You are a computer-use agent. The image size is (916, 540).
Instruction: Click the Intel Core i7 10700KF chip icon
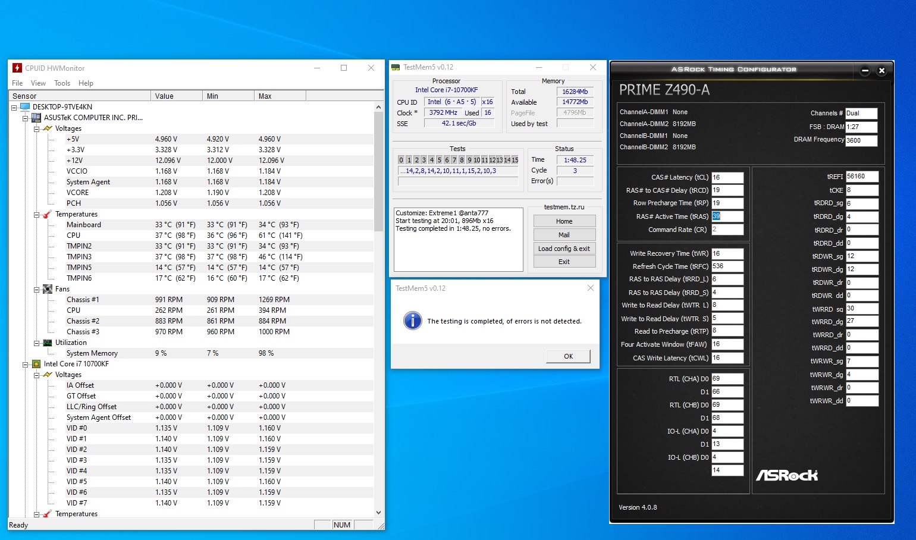[36, 364]
